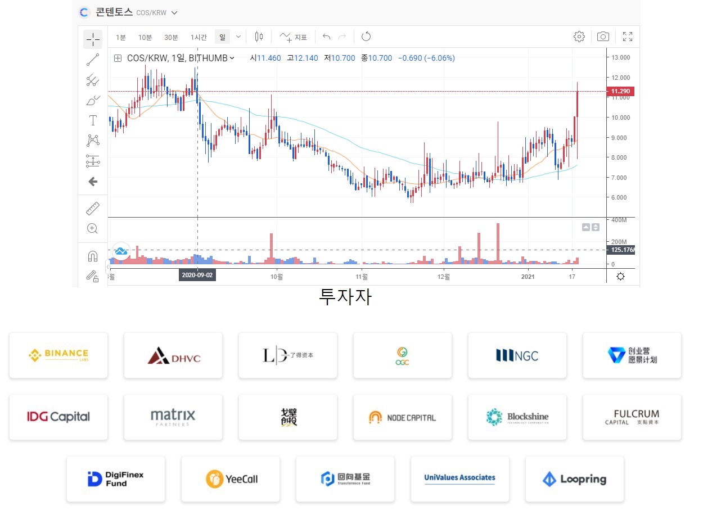Screen dimensions: 721x510
Task: Toggle the magnet snap mode
Action: tap(93, 256)
